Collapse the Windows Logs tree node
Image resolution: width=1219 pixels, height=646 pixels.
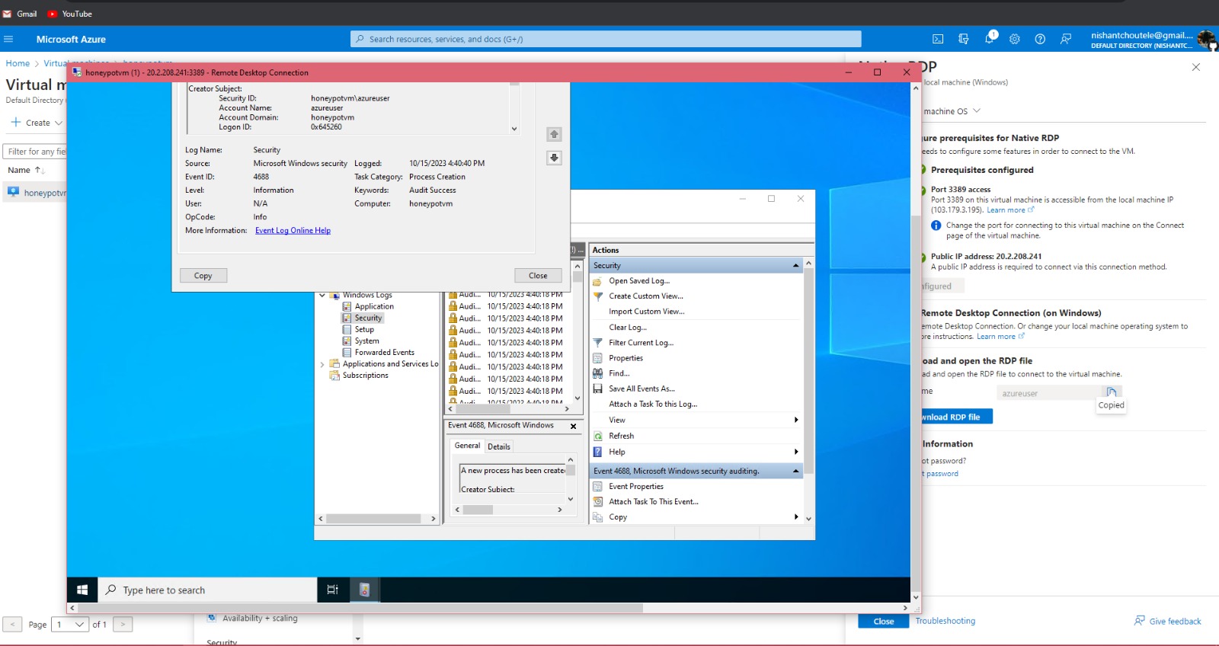click(322, 296)
